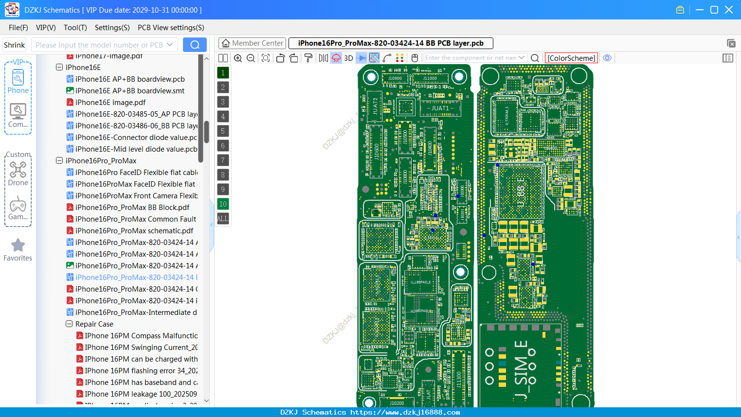Viewport: 741px width, 417px height.
Task: Open iPhone16E-Connector diode value file
Action: pyautogui.click(x=132, y=138)
